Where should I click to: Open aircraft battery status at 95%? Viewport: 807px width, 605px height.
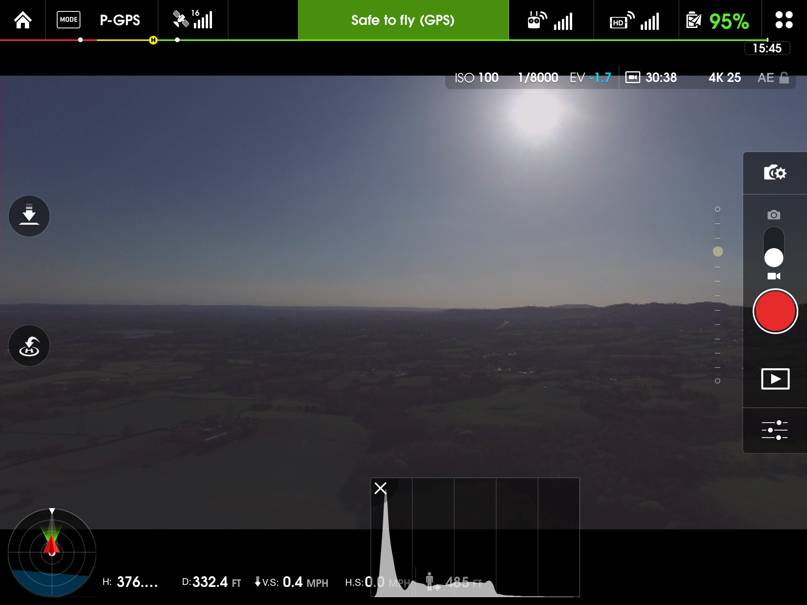click(x=717, y=21)
